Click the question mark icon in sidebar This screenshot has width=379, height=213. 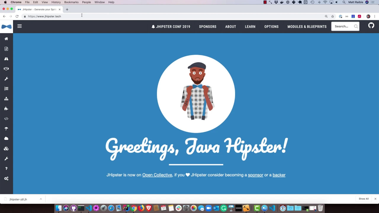[6, 169]
